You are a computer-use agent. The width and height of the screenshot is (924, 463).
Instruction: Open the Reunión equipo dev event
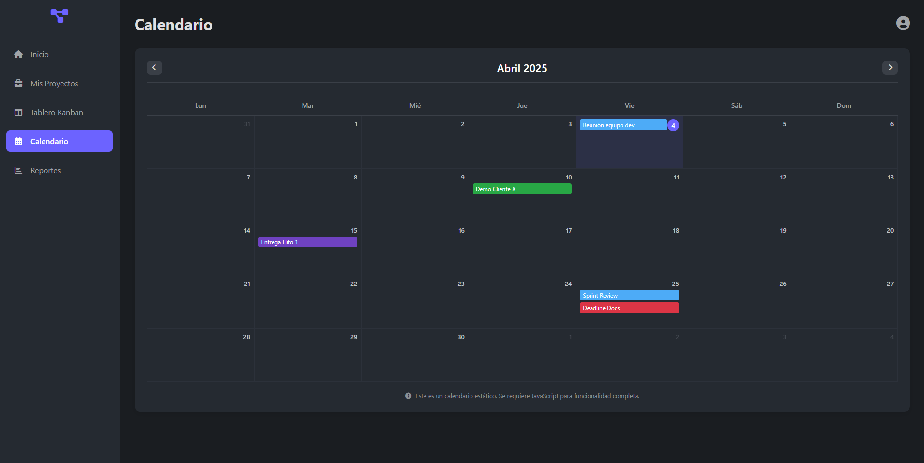[x=623, y=125]
